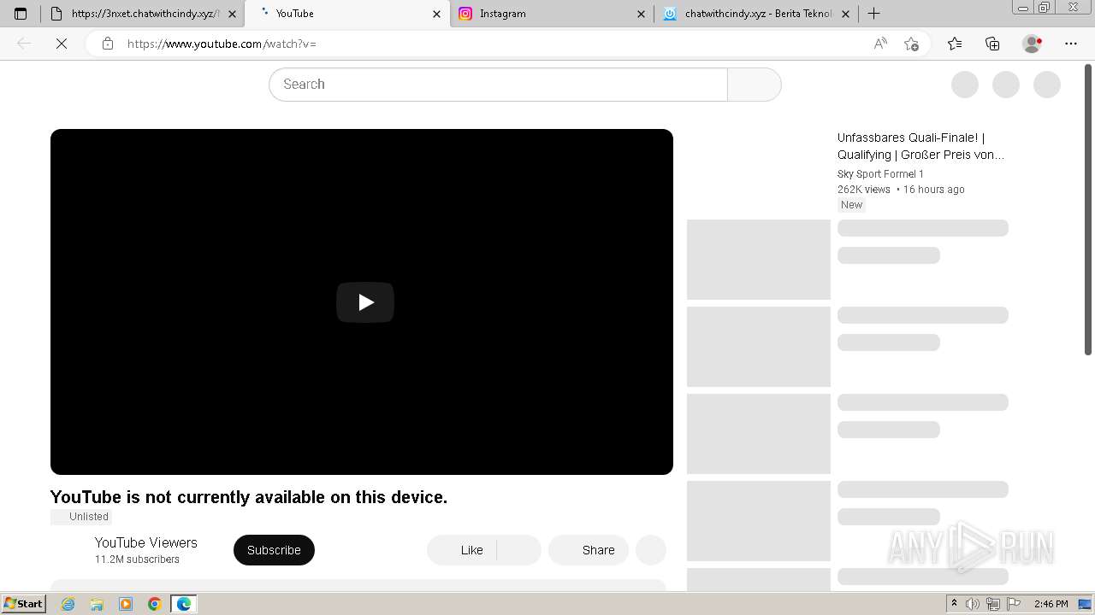Open more actions round button beside Share
Viewport: 1095px width, 615px height.
(651, 550)
